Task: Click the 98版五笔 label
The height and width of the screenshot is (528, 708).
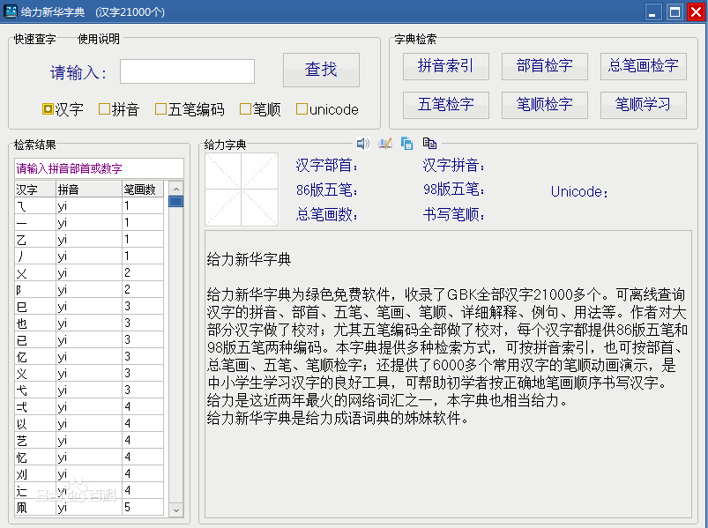Action: [x=454, y=190]
